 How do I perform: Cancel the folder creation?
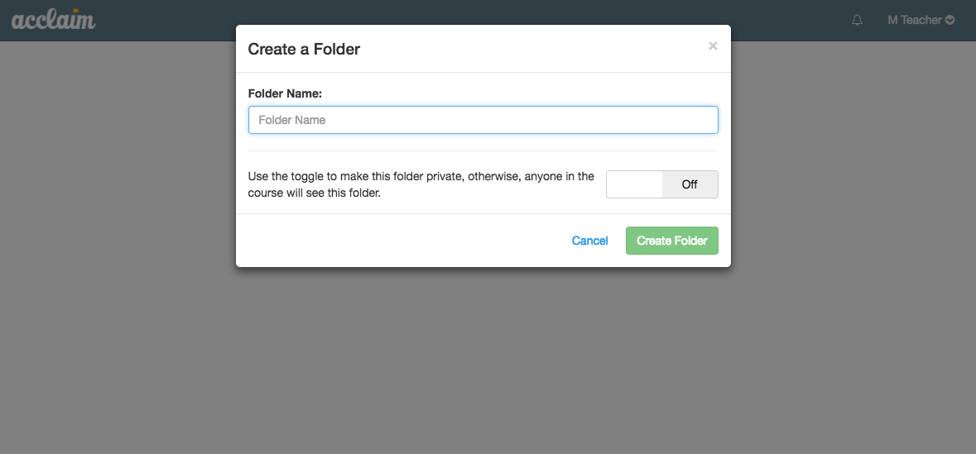589,241
